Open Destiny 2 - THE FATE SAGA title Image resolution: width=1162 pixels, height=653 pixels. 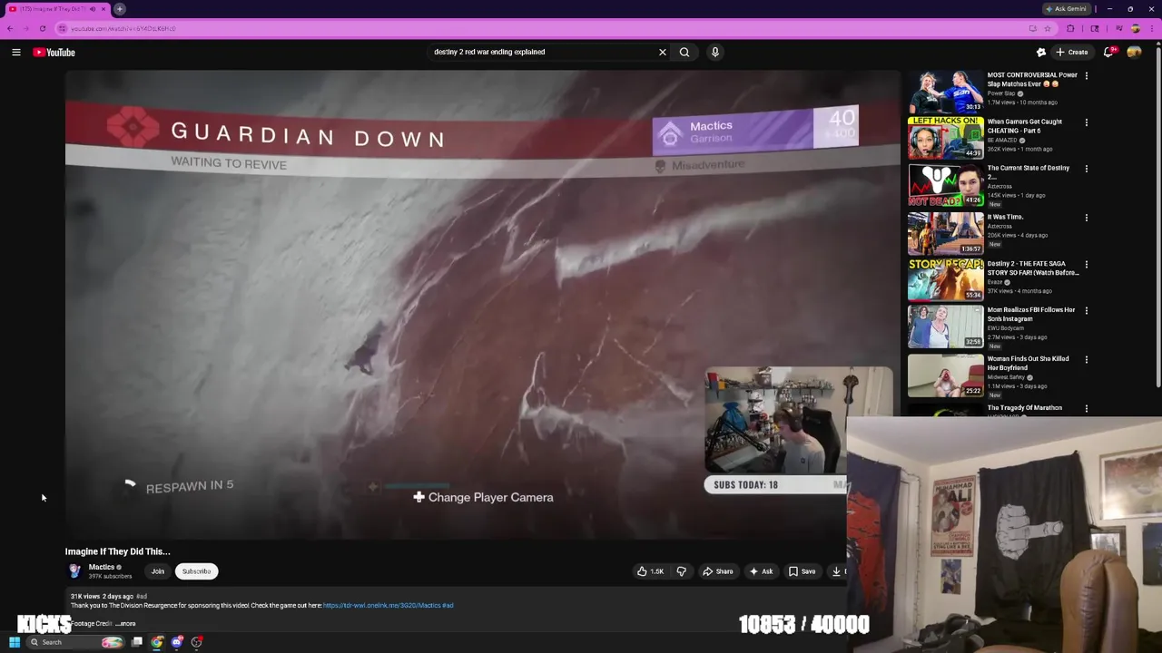click(1033, 268)
